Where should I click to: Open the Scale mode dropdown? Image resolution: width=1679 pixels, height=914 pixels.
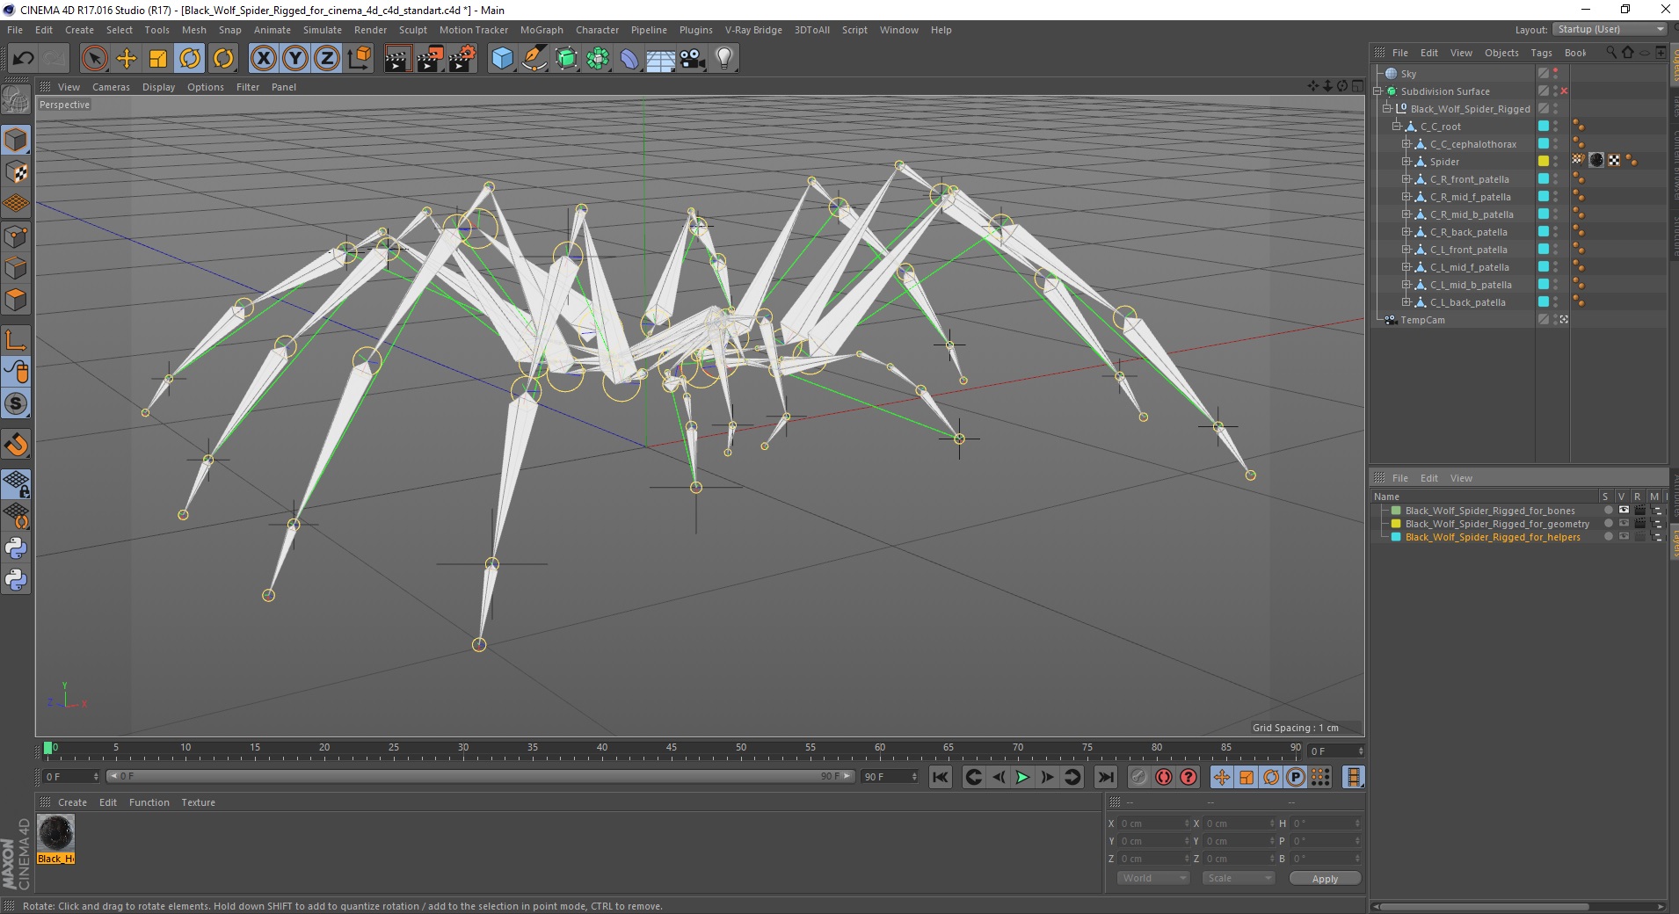point(1238,878)
